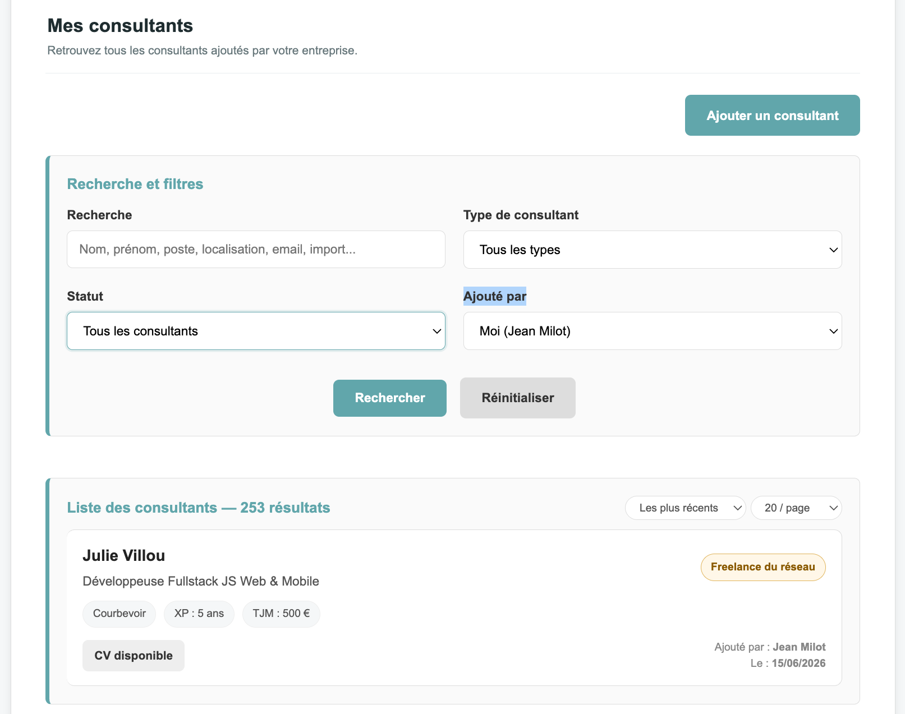Click the Recherche field label
Screen dimensions: 905x714
99,215
